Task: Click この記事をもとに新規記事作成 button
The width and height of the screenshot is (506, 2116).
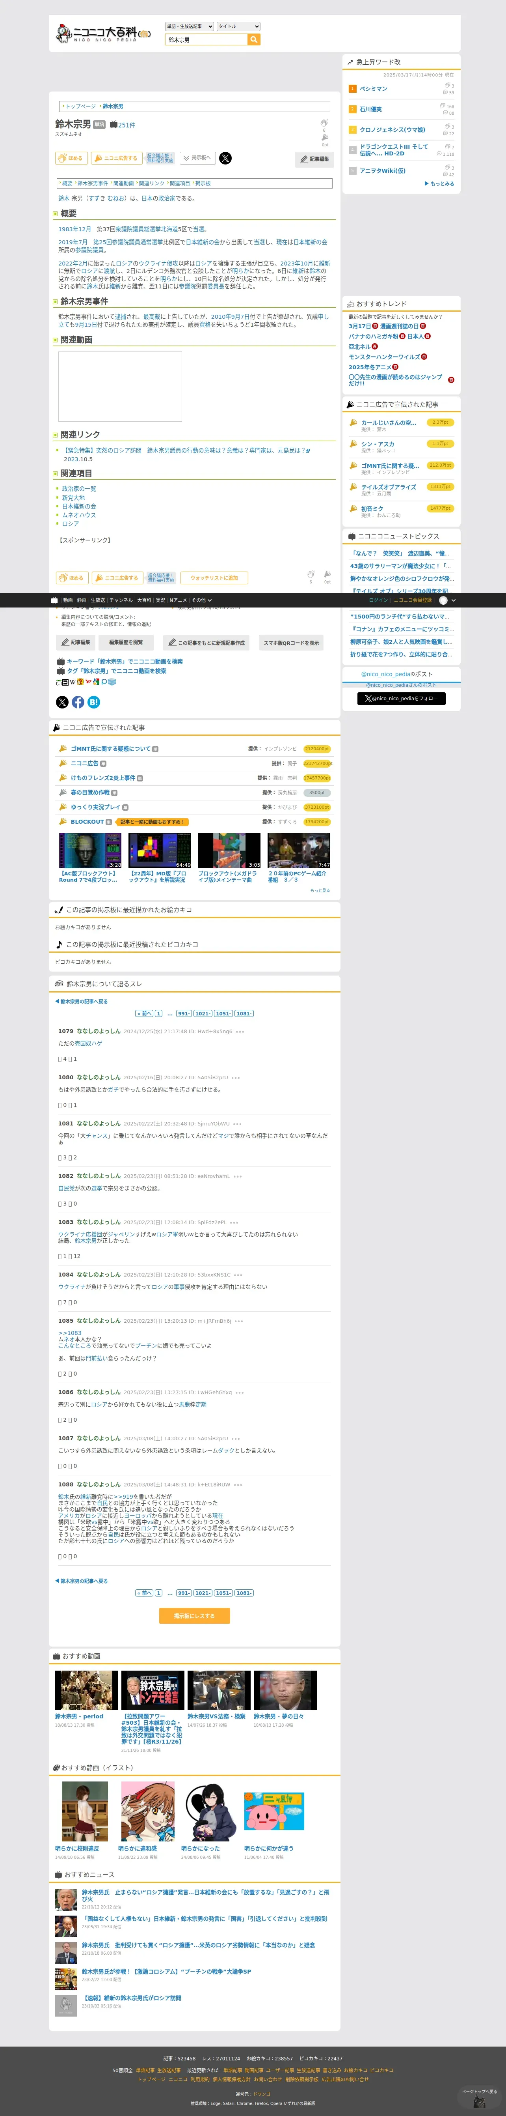Action: (206, 642)
